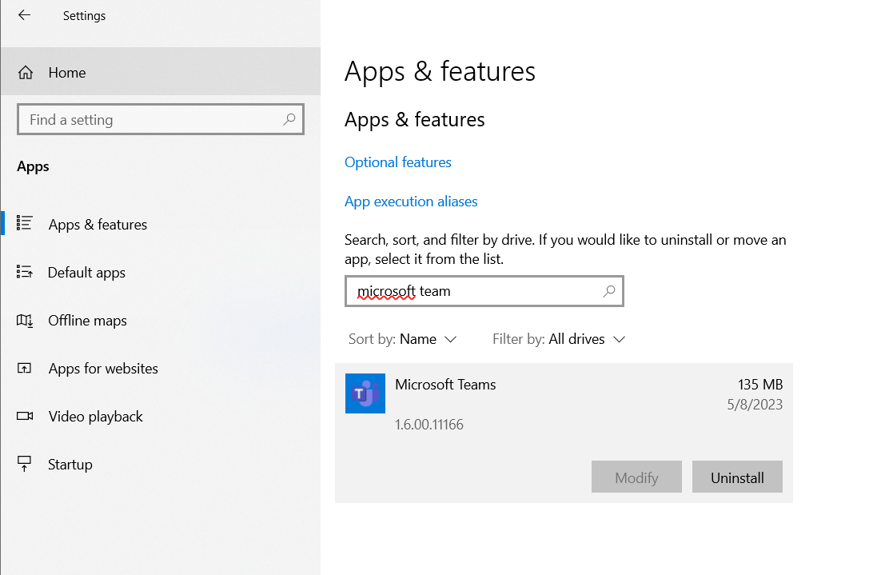Click the back arrow in Settings
The width and height of the screenshot is (881, 575).
coord(24,15)
